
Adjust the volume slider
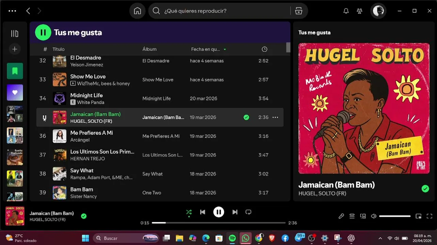tap(395, 216)
